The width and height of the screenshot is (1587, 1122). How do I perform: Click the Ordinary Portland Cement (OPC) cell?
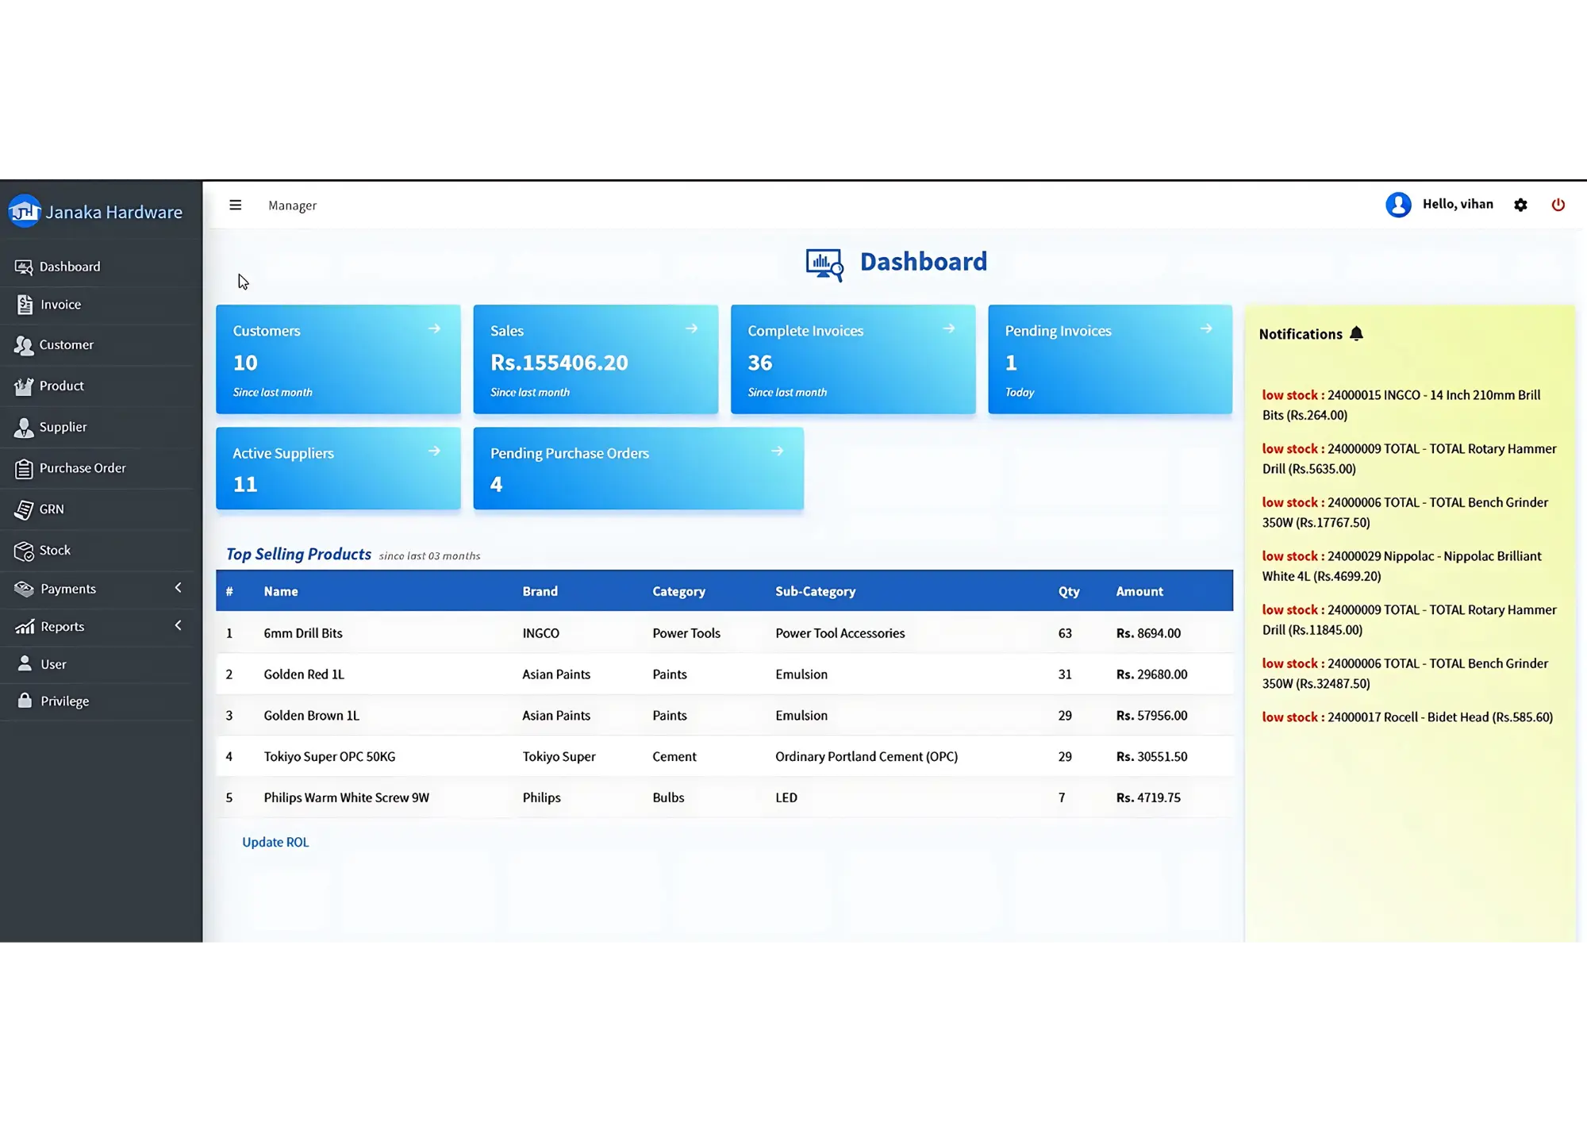tap(867, 757)
